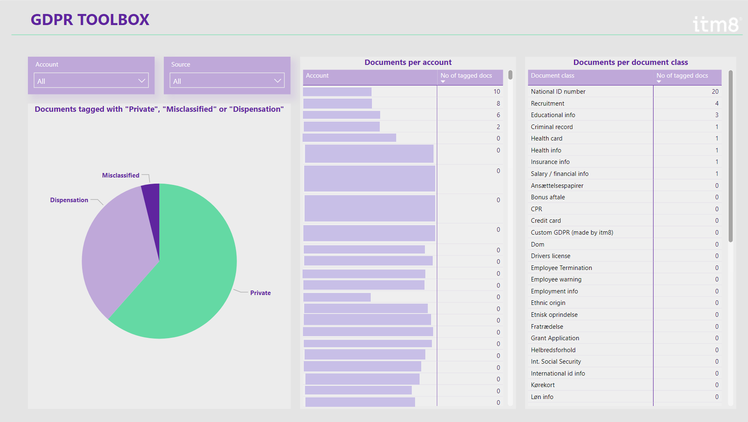Select the Drivers license row

tap(624, 256)
